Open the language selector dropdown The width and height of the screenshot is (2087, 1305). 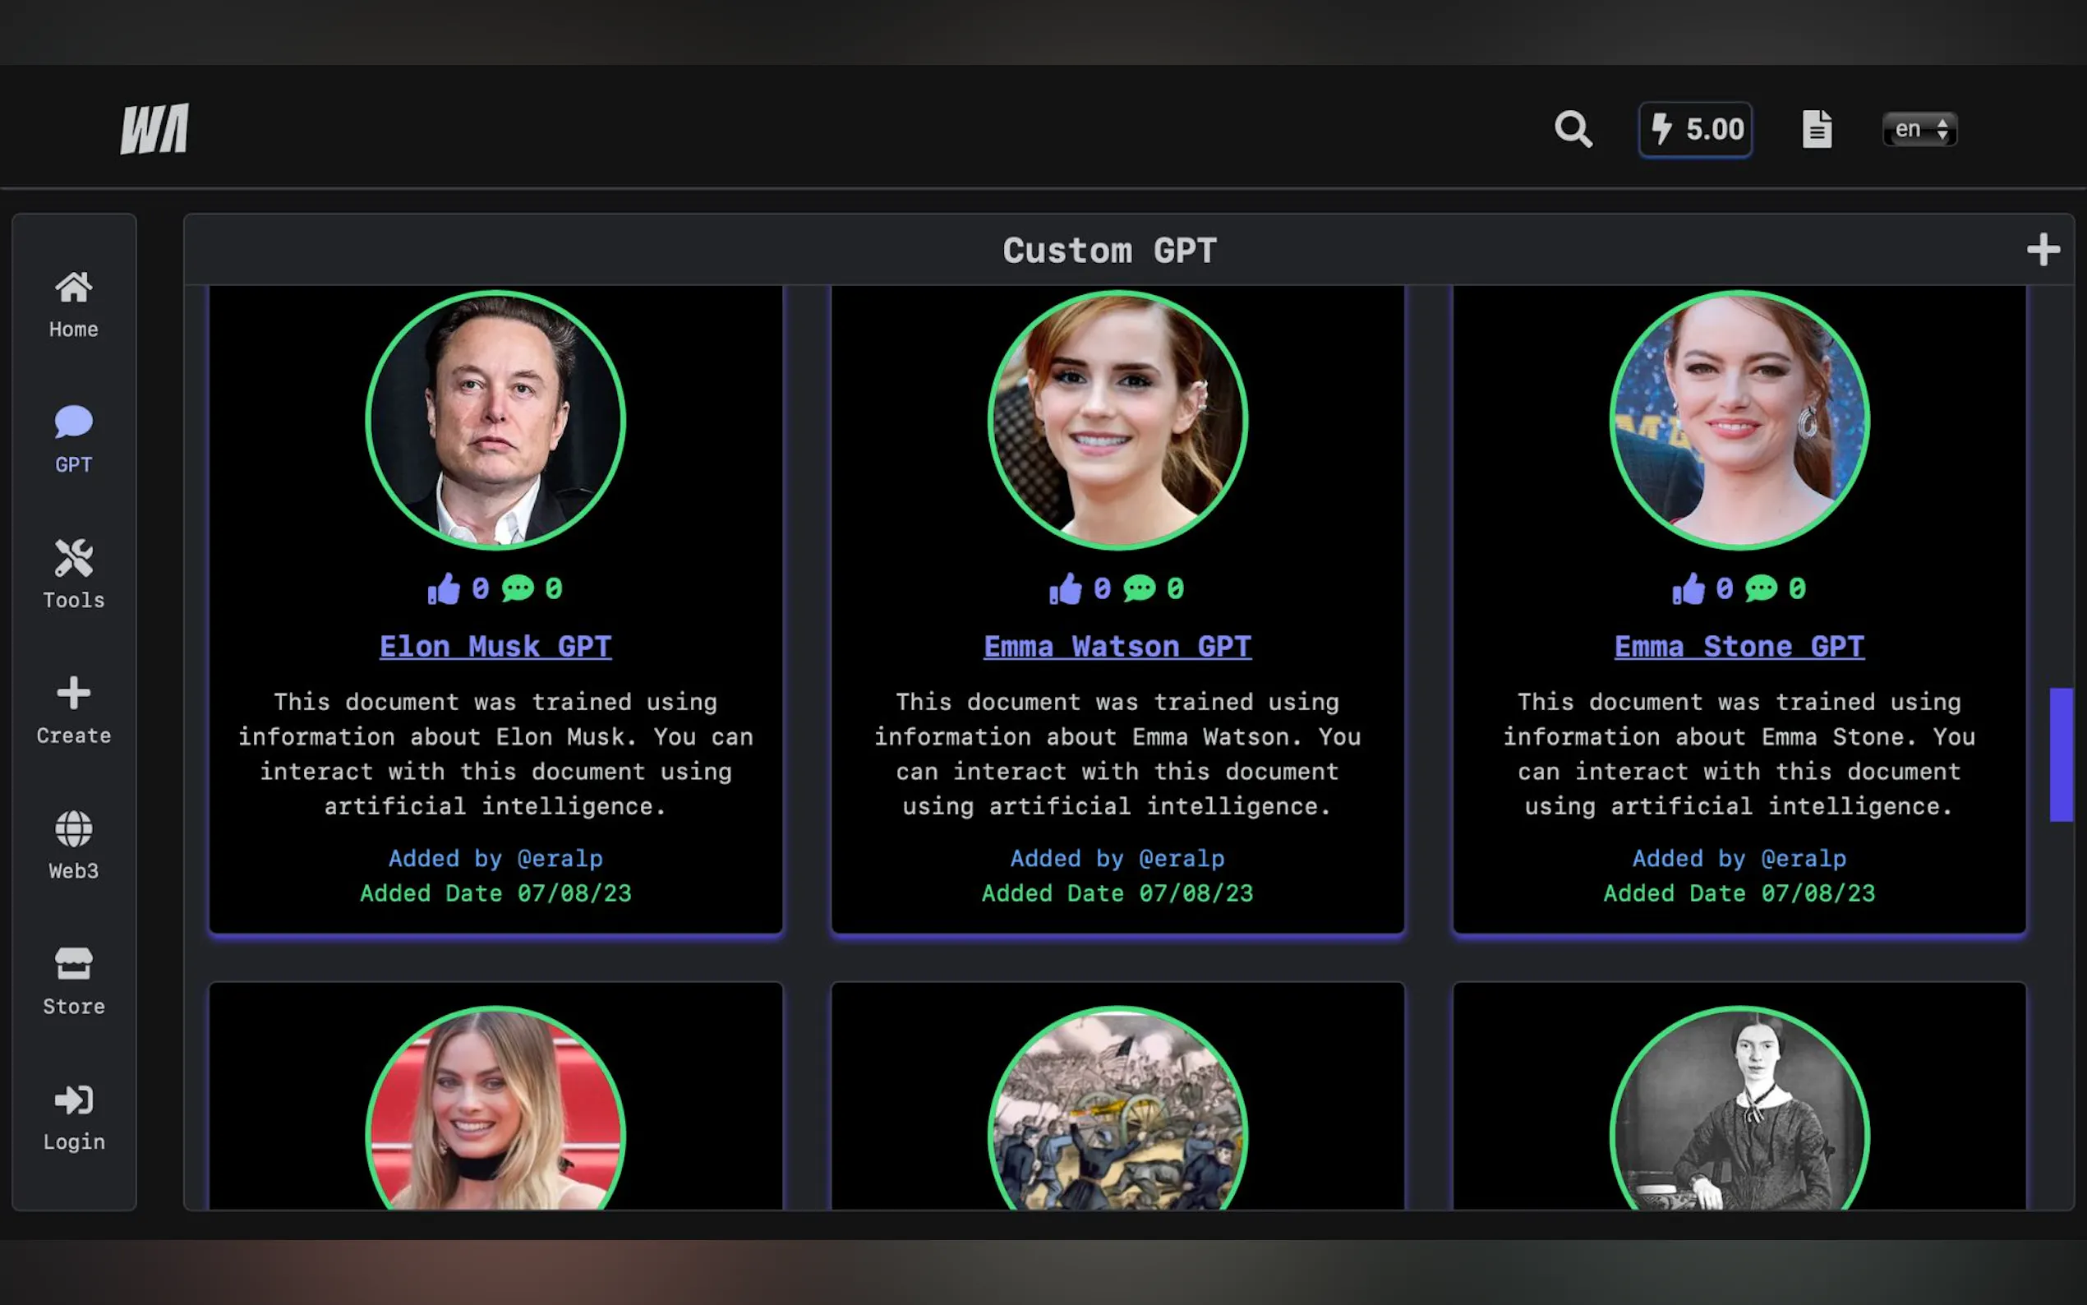(x=1919, y=127)
